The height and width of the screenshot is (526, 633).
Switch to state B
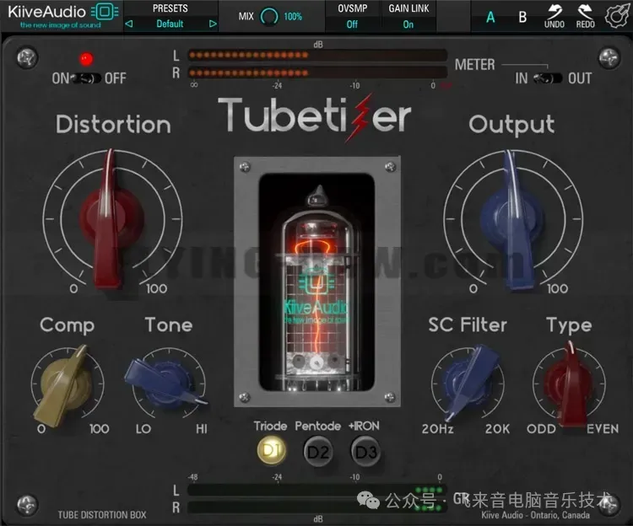click(x=522, y=17)
